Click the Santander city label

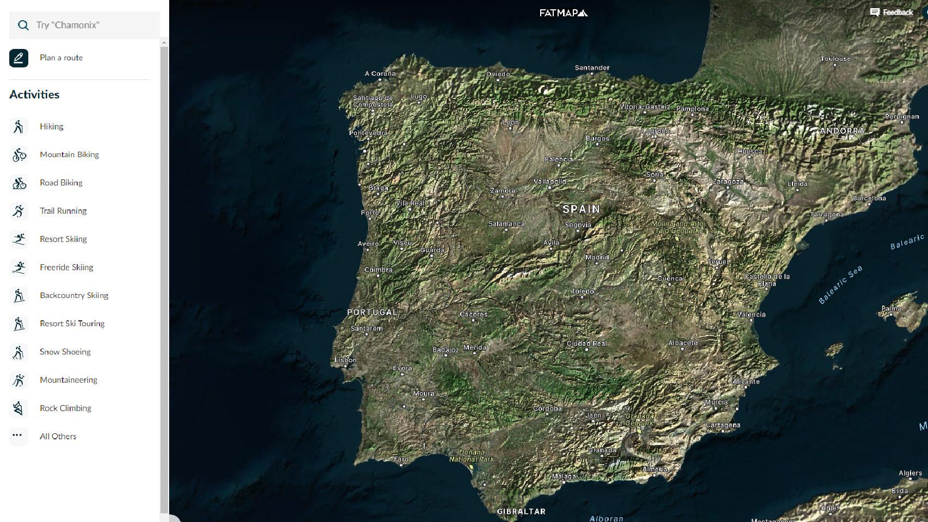pos(592,67)
